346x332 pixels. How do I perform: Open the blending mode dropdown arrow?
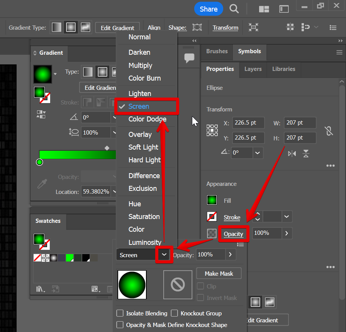164,255
